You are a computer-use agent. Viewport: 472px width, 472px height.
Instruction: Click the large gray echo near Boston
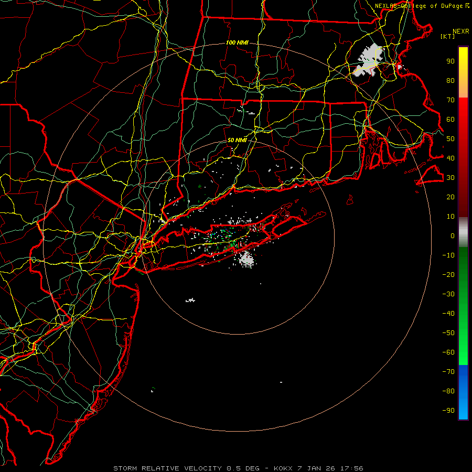pyautogui.click(x=369, y=60)
